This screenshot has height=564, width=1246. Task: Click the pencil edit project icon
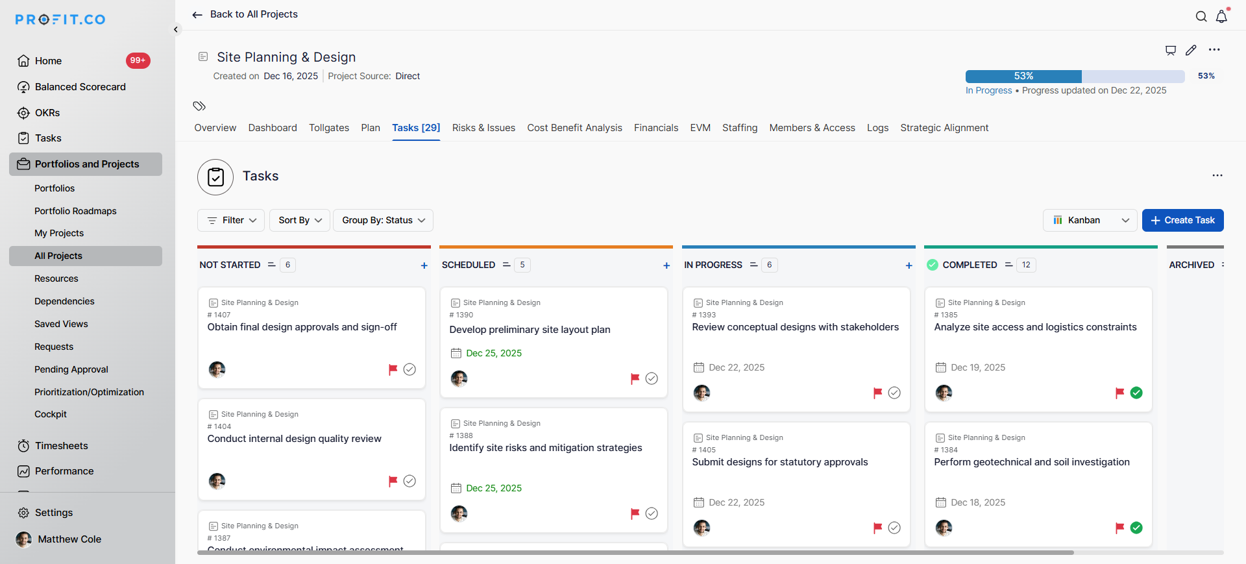[x=1191, y=50]
